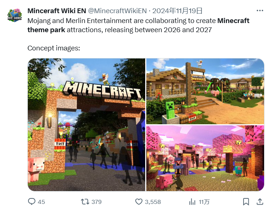Open the reply comment icon
The height and width of the screenshot is (209, 267).
point(32,202)
